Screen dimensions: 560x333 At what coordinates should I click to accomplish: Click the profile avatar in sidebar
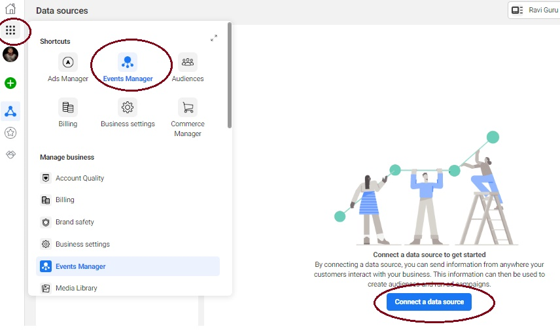10,55
